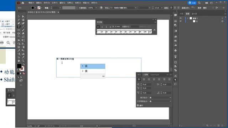Select the Zoom tool in toolbar
The height and width of the screenshot is (128, 228).
[23, 61]
